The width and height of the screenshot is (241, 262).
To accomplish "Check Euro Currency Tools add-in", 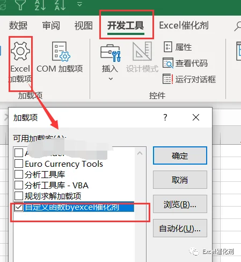I will point(19,164).
